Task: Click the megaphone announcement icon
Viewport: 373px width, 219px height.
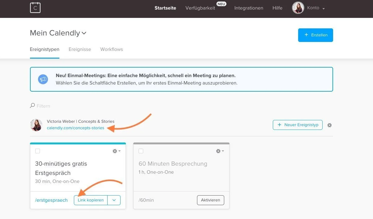Action: [43, 79]
